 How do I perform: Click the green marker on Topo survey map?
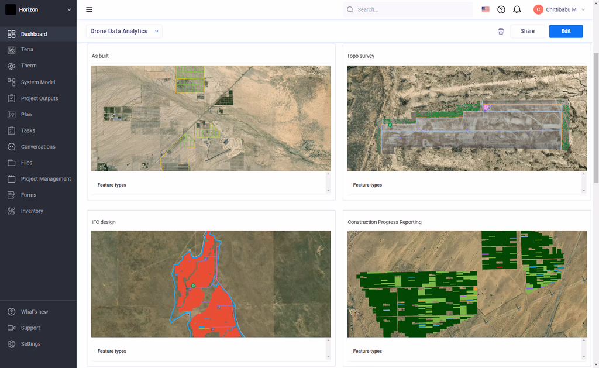(390, 125)
